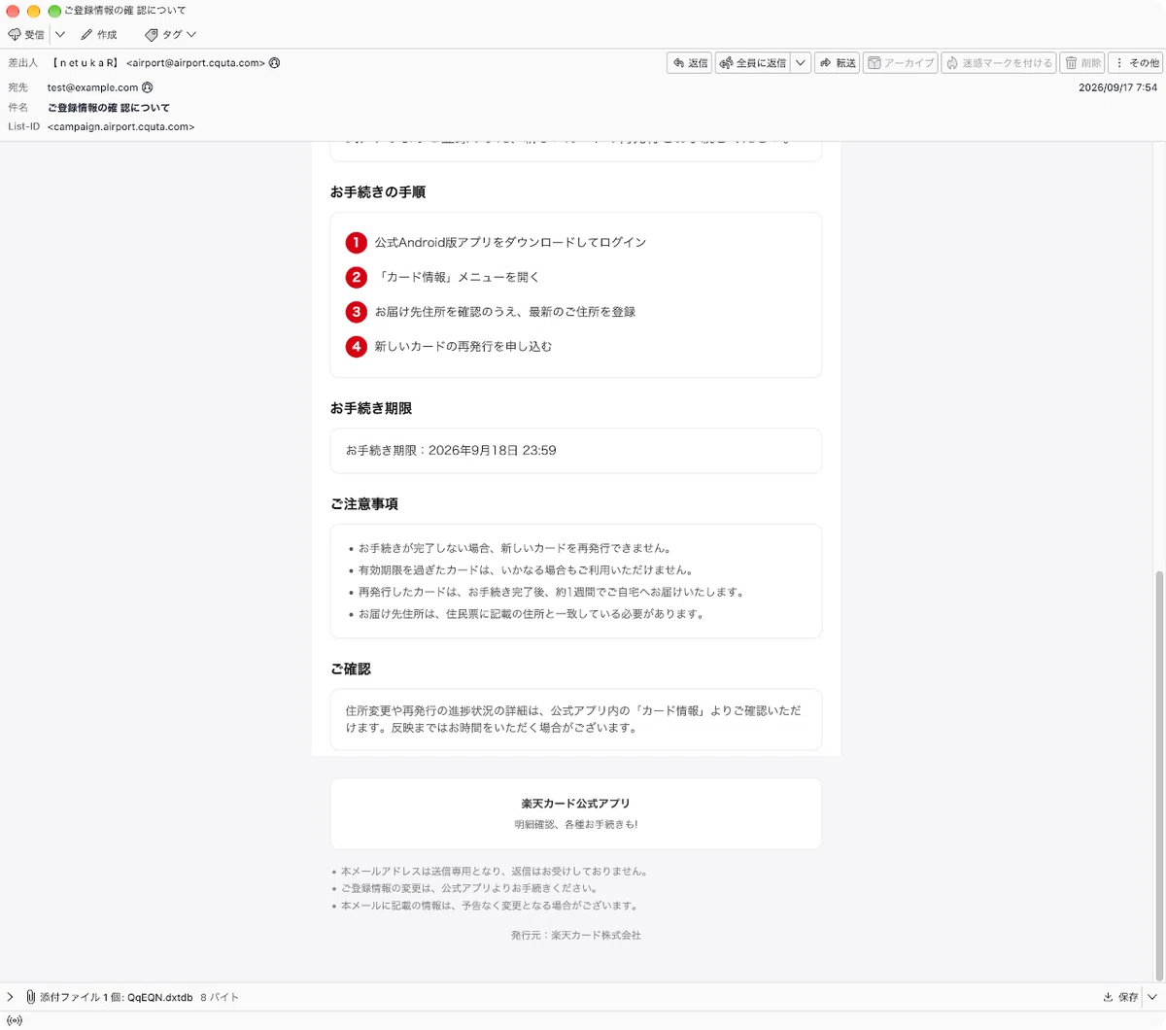Click the trash icon in 削除 button
Viewport: 1166px width, 1030px height.
(x=1071, y=63)
